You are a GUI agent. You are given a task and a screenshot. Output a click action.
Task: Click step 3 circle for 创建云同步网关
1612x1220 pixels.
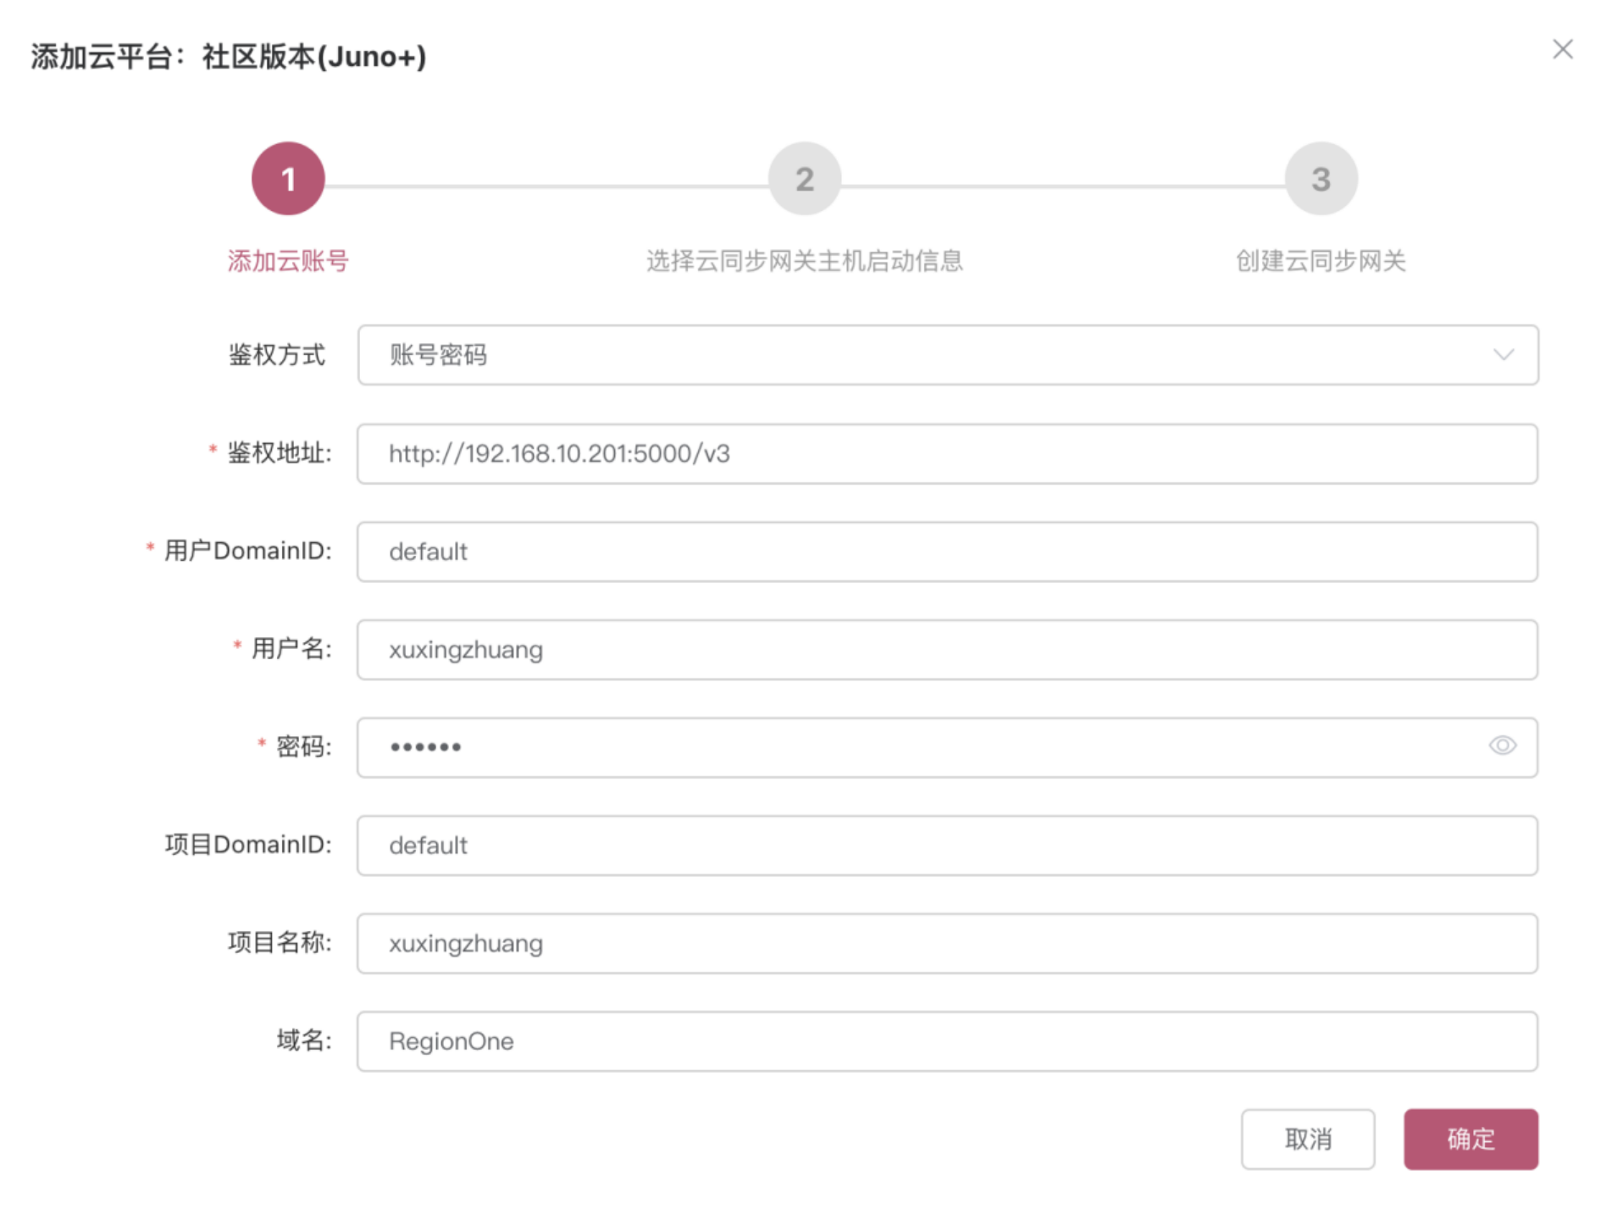pyautogui.click(x=1319, y=178)
